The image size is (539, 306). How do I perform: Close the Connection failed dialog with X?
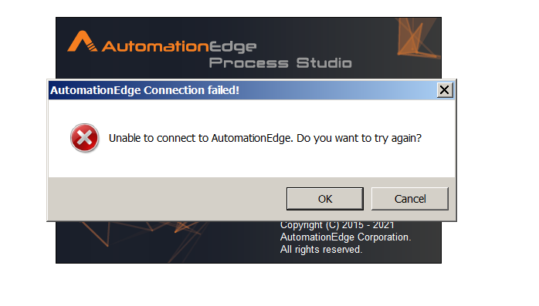[445, 90]
